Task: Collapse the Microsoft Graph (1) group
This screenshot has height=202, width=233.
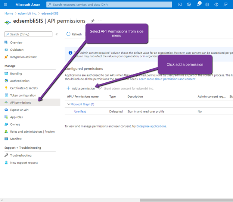Action: pos(69,104)
